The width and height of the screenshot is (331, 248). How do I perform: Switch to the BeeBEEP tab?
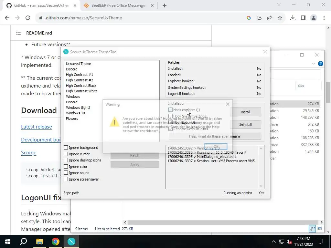coord(118,5)
